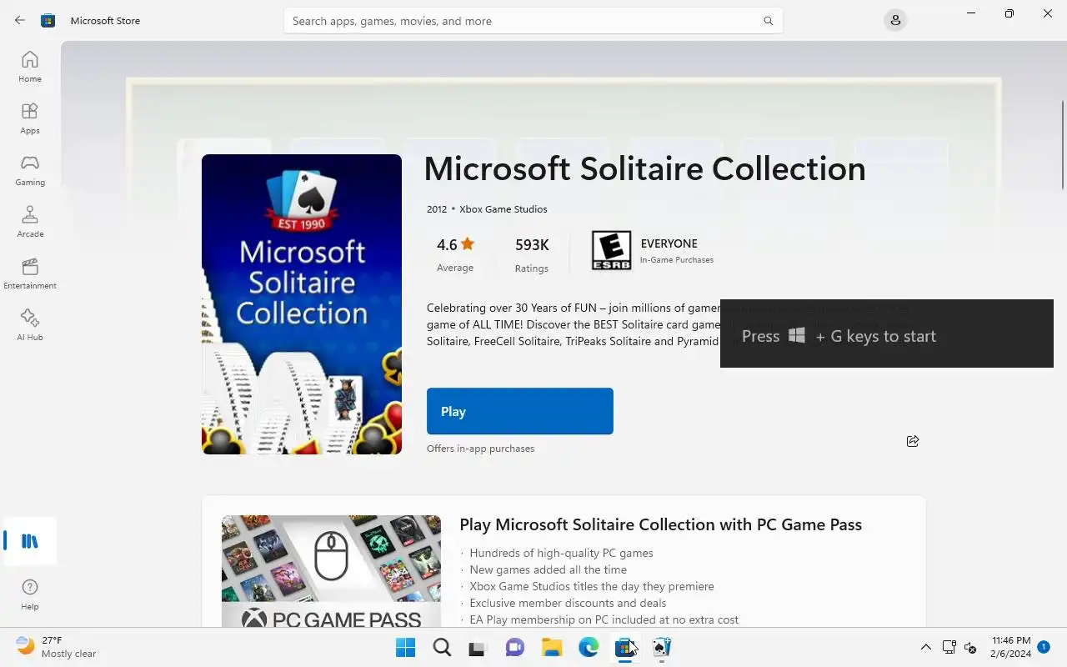
Task: Click 'New games added all the time' text
Action: click(548, 569)
